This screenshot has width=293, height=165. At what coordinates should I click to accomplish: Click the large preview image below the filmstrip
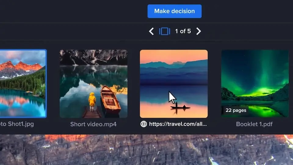tap(146, 150)
